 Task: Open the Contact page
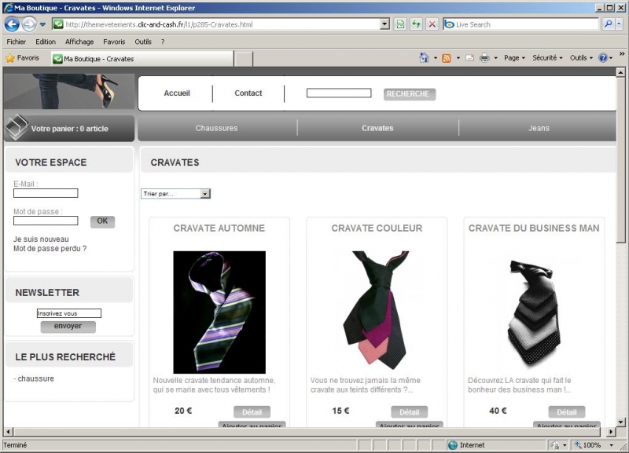point(248,93)
